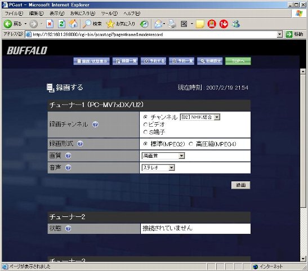This screenshot has height=271, width=308.
Task: Click the green TOPへ button
Action: (238, 61)
